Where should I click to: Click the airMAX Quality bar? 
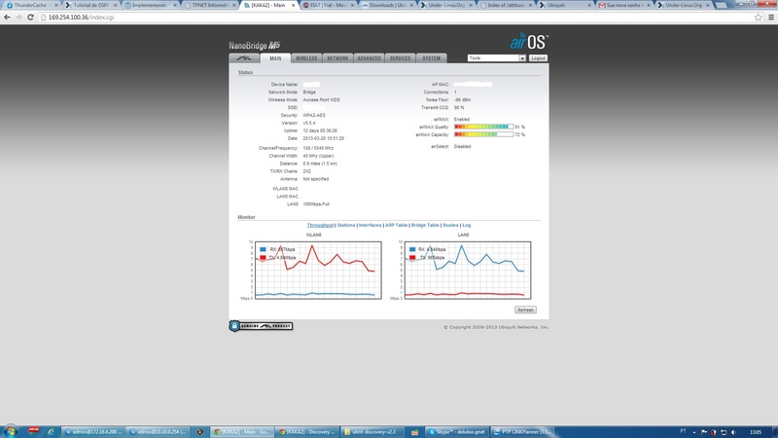pyautogui.click(x=483, y=127)
